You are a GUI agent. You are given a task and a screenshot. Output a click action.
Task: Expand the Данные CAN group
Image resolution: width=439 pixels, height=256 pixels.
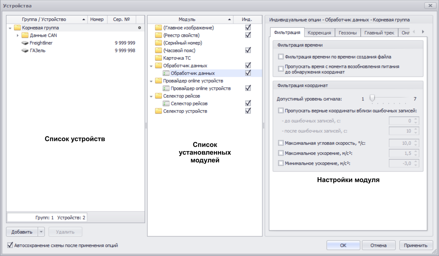[18, 35]
